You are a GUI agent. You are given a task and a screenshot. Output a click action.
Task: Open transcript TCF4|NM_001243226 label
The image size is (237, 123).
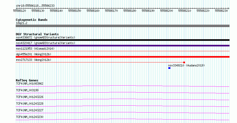pyautogui.click(x=30, y=97)
